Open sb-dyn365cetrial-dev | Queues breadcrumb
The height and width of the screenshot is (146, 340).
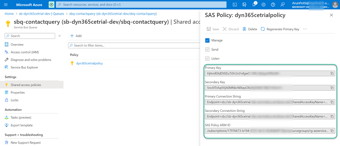[42, 14]
